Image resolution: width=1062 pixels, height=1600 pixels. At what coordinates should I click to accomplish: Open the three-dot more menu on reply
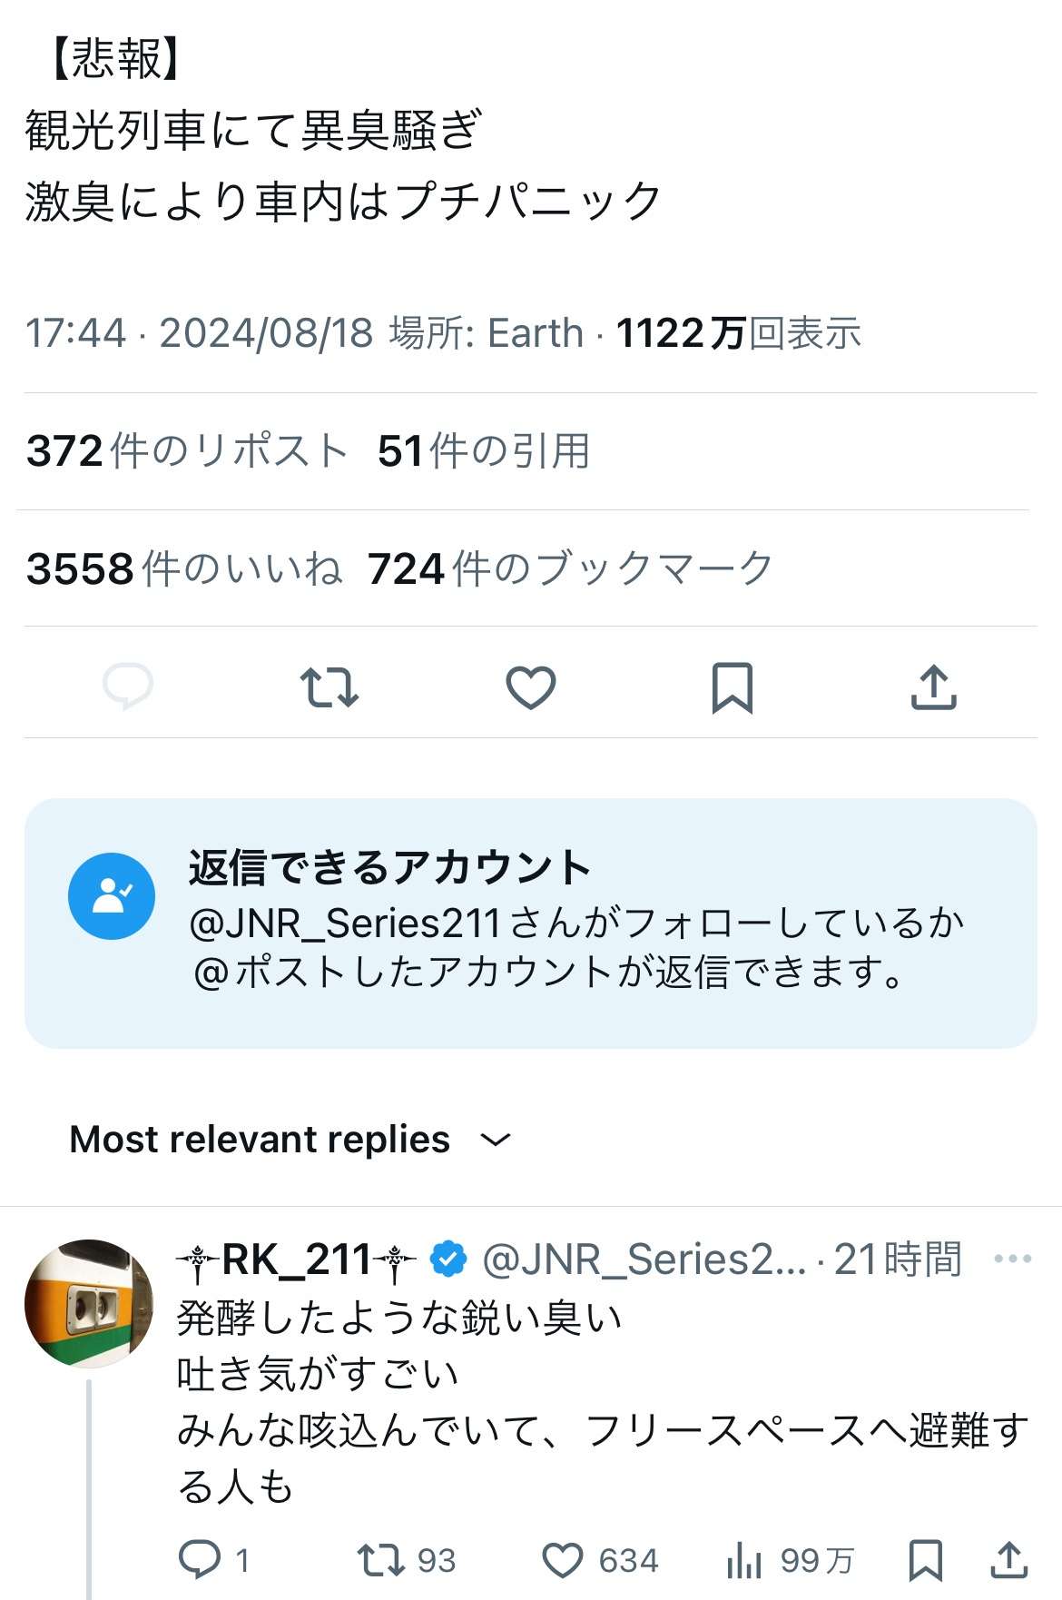click(x=1012, y=1259)
